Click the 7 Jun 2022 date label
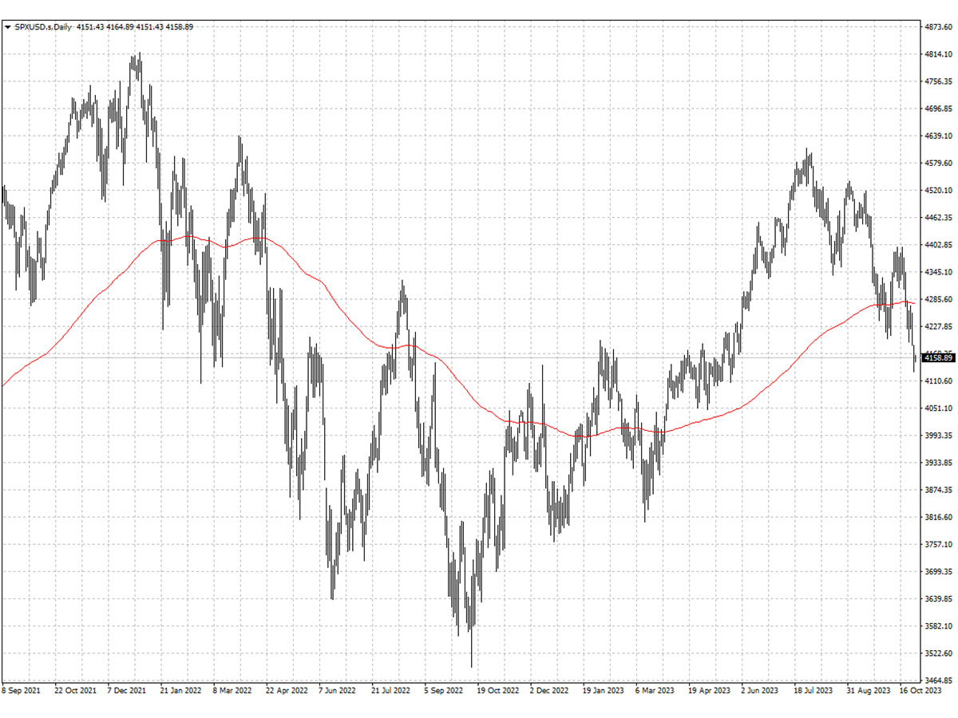The height and width of the screenshot is (718, 958). 338,689
